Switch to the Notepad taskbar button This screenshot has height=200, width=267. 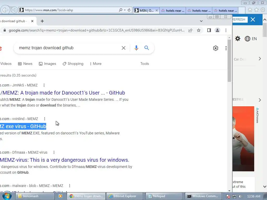164,196
